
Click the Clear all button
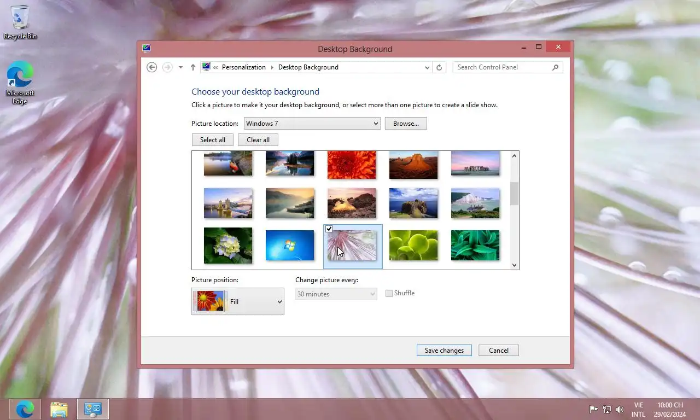pyautogui.click(x=258, y=139)
